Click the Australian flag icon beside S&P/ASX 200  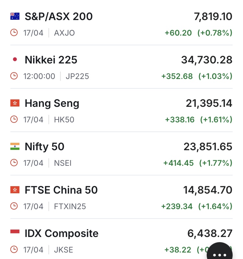tap(15, 16)
